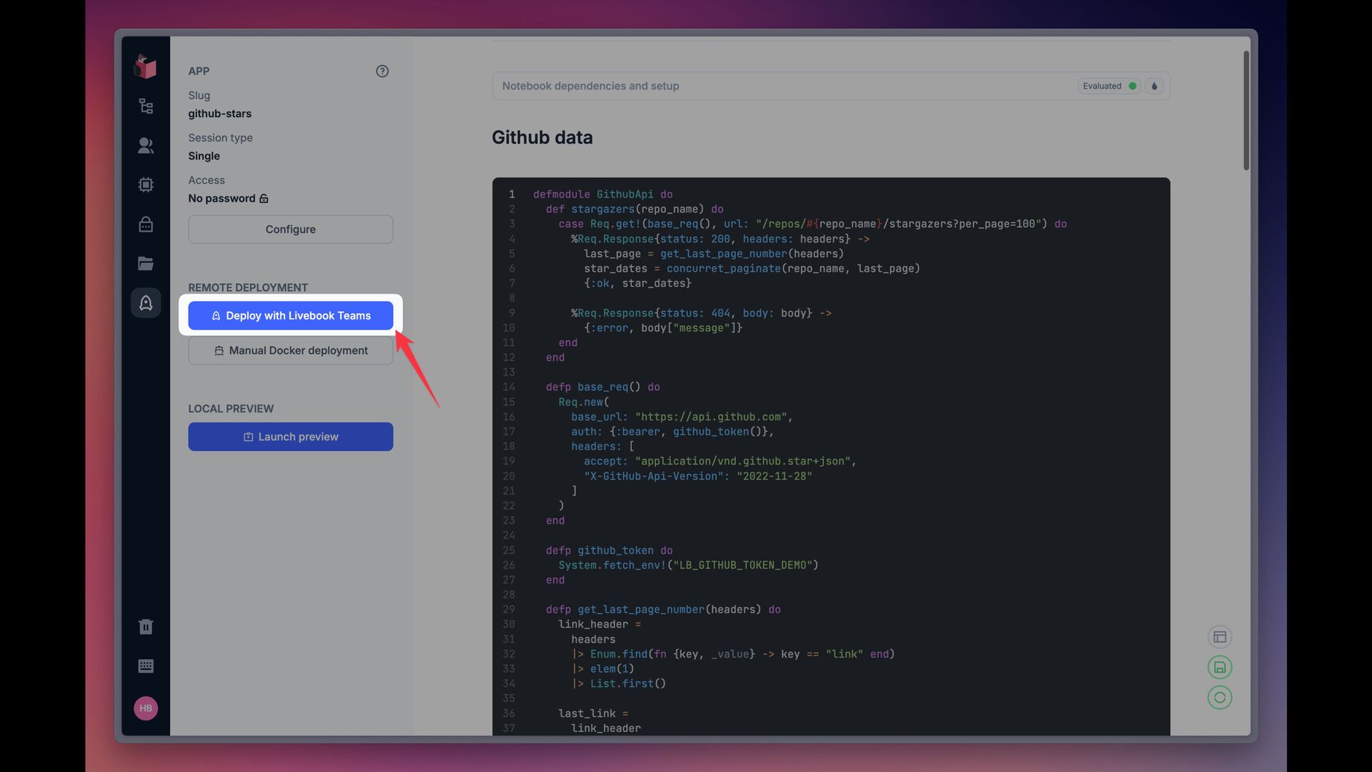Choose Manual Docker deployment

tap(290, 351)
